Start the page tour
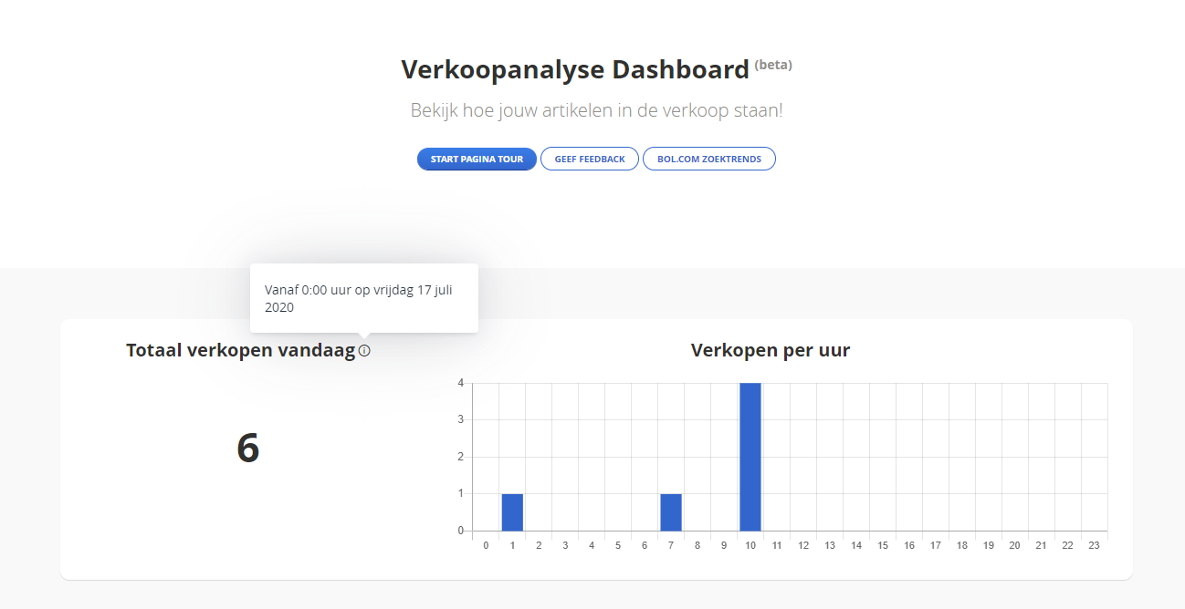The image size is (1185, 609). coord(477,159)
